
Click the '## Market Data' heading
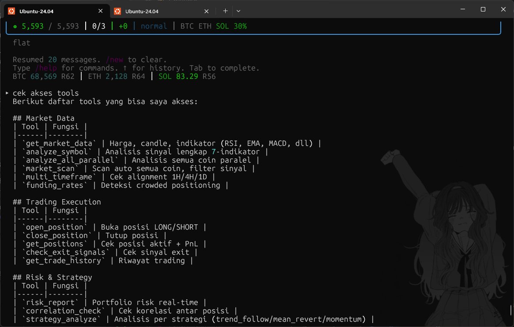tap(44, 119)
